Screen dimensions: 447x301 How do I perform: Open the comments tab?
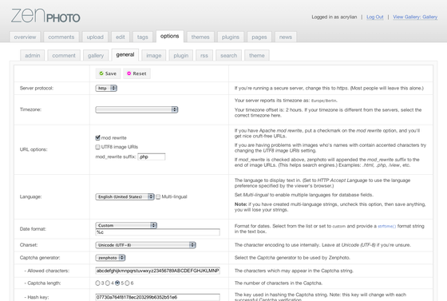click(61, 37)
